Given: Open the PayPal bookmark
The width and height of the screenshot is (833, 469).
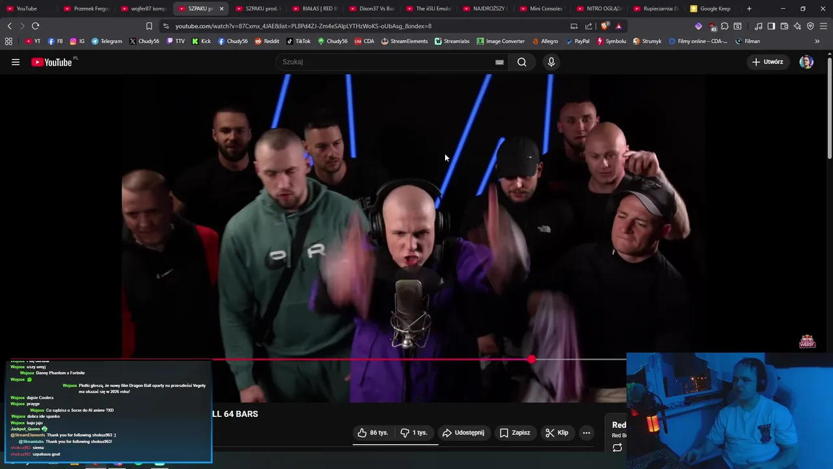Looking at the screenshot, I should coord(577,41).
